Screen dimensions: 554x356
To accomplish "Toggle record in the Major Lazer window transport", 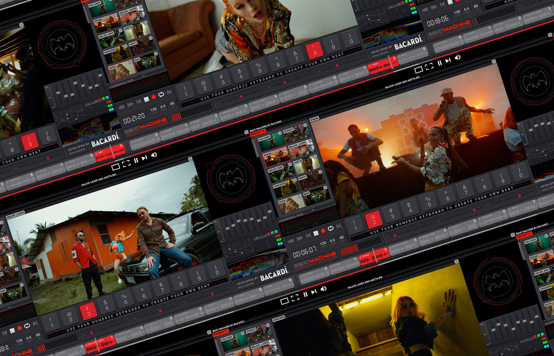I will pyautogui.click(x=19, y=328).
